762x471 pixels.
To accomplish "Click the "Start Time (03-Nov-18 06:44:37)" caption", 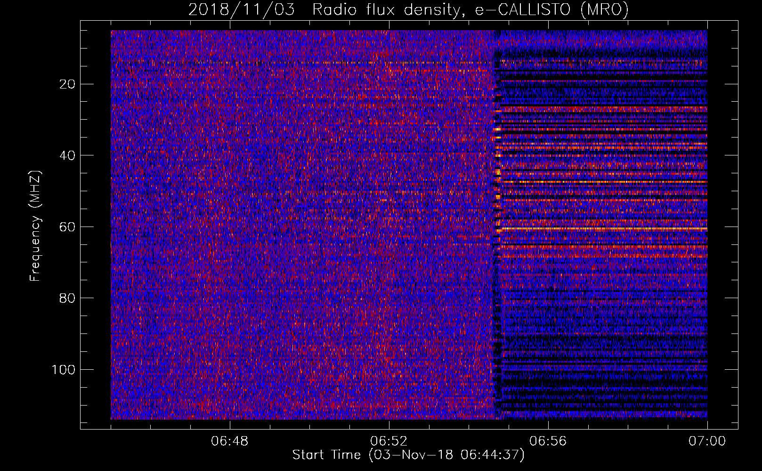I will 408,455.
